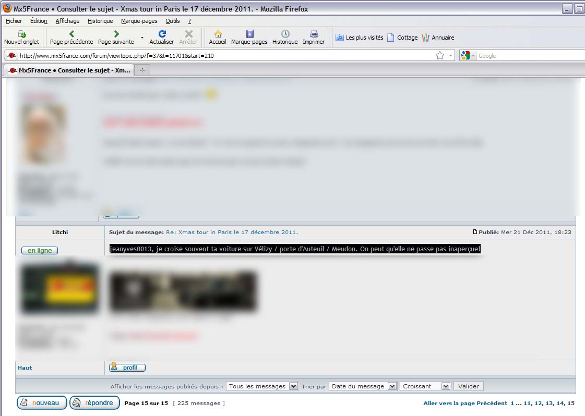Go to the Précédent page link

pos(492,403)
